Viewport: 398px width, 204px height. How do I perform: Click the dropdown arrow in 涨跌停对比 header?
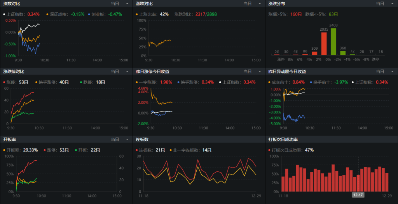[127, 71]
